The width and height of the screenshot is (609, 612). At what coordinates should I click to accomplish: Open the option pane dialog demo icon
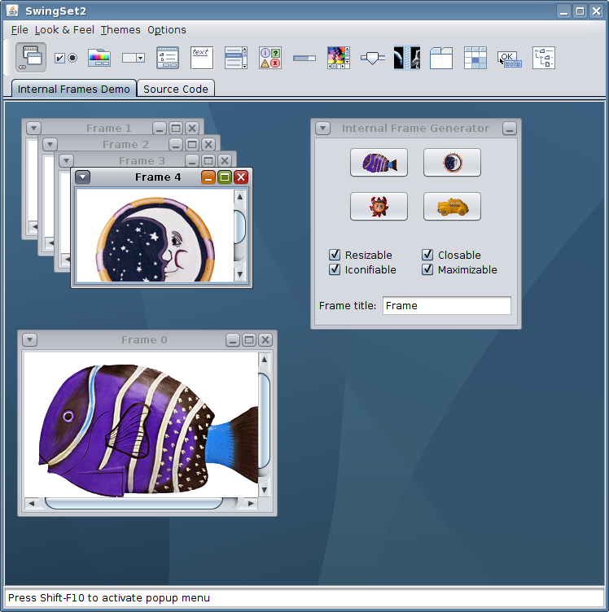point(270,58)
